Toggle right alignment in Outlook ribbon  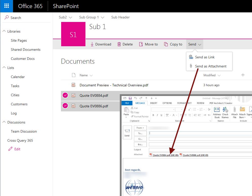(190, 115)
